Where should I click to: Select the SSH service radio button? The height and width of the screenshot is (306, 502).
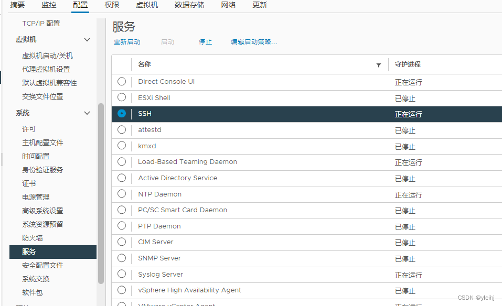point(122,114)
